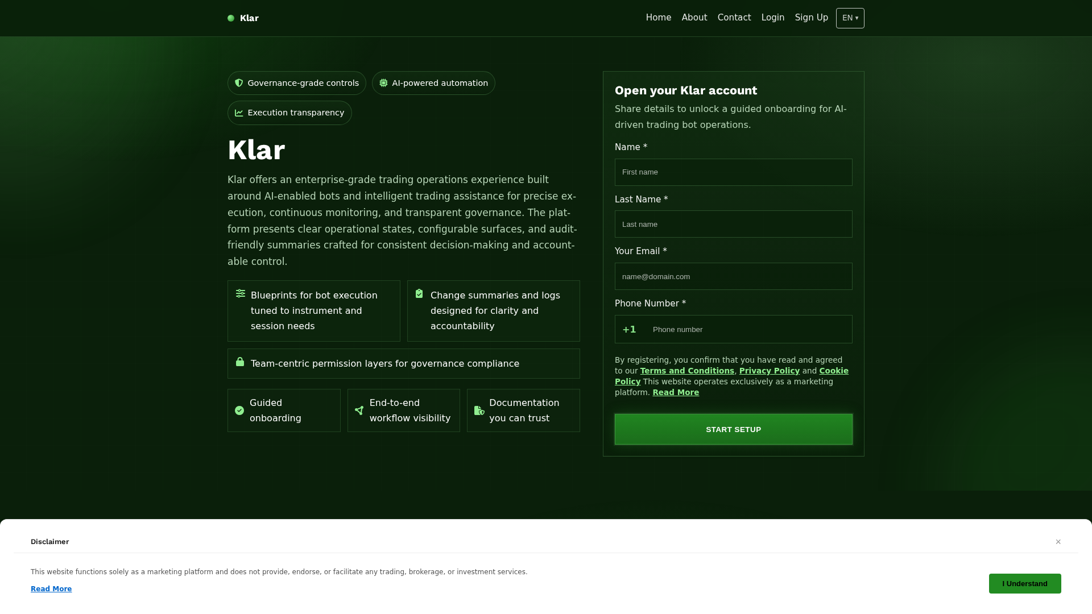Click the Guided onboarding card text
The height and width of the screenshot is (614, 1092).
click(276, 410)
